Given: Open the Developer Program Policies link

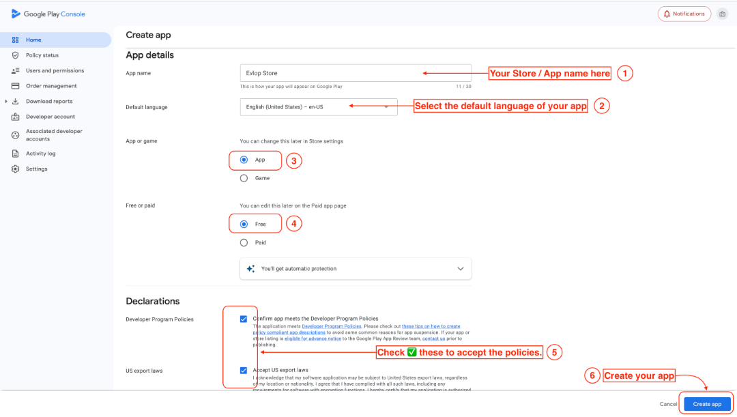Looking at the screenshot, I should click(x=332, y=326).
